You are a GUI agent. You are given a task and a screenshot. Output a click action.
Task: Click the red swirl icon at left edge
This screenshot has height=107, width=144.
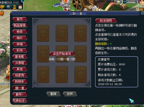point(2,14)
